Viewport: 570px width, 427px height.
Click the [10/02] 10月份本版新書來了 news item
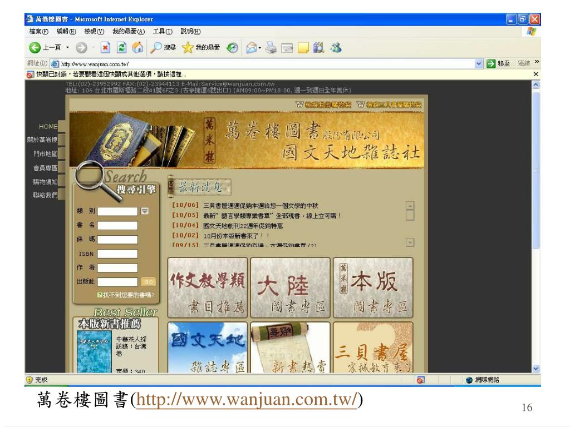coord(220,236)
